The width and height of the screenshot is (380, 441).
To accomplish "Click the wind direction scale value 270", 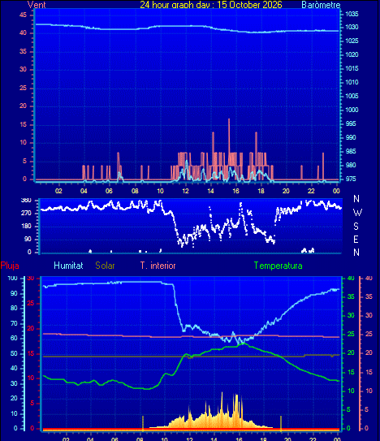I will 26,213.
